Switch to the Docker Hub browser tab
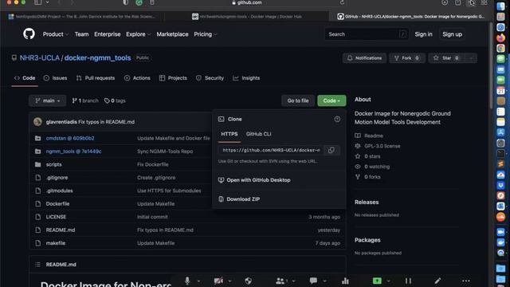Image resolution: width=510 pixels, height=287 pixels. coord(246,16)
